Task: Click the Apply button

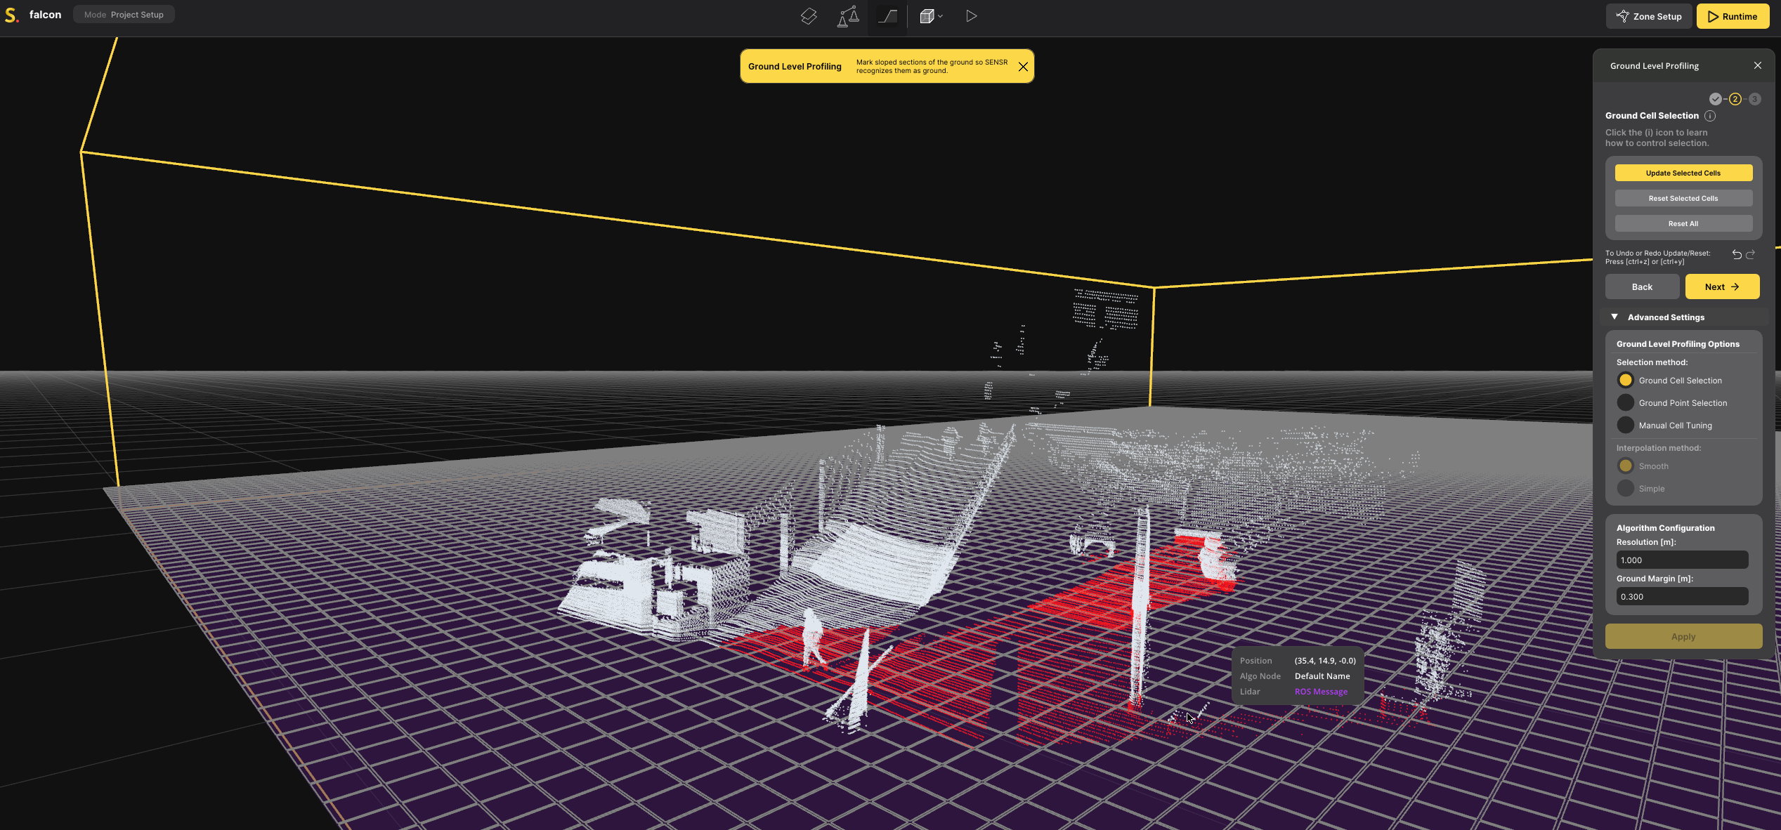Action: point(1683,636)
